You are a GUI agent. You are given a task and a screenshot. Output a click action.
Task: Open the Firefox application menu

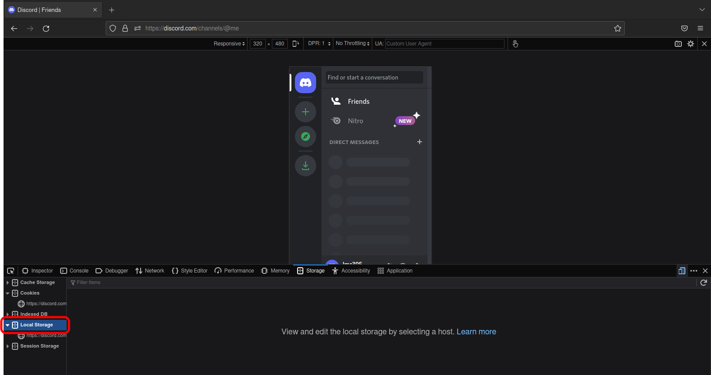click(700, 28)
